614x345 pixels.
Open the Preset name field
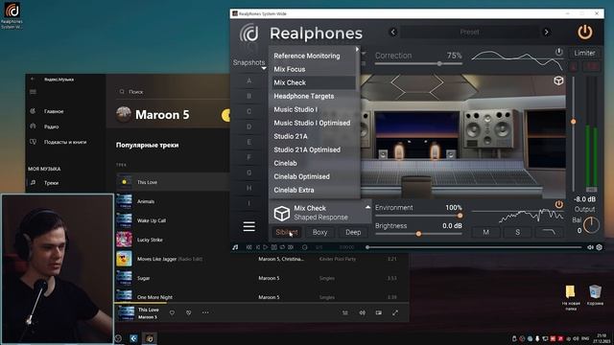coord(469,33)
